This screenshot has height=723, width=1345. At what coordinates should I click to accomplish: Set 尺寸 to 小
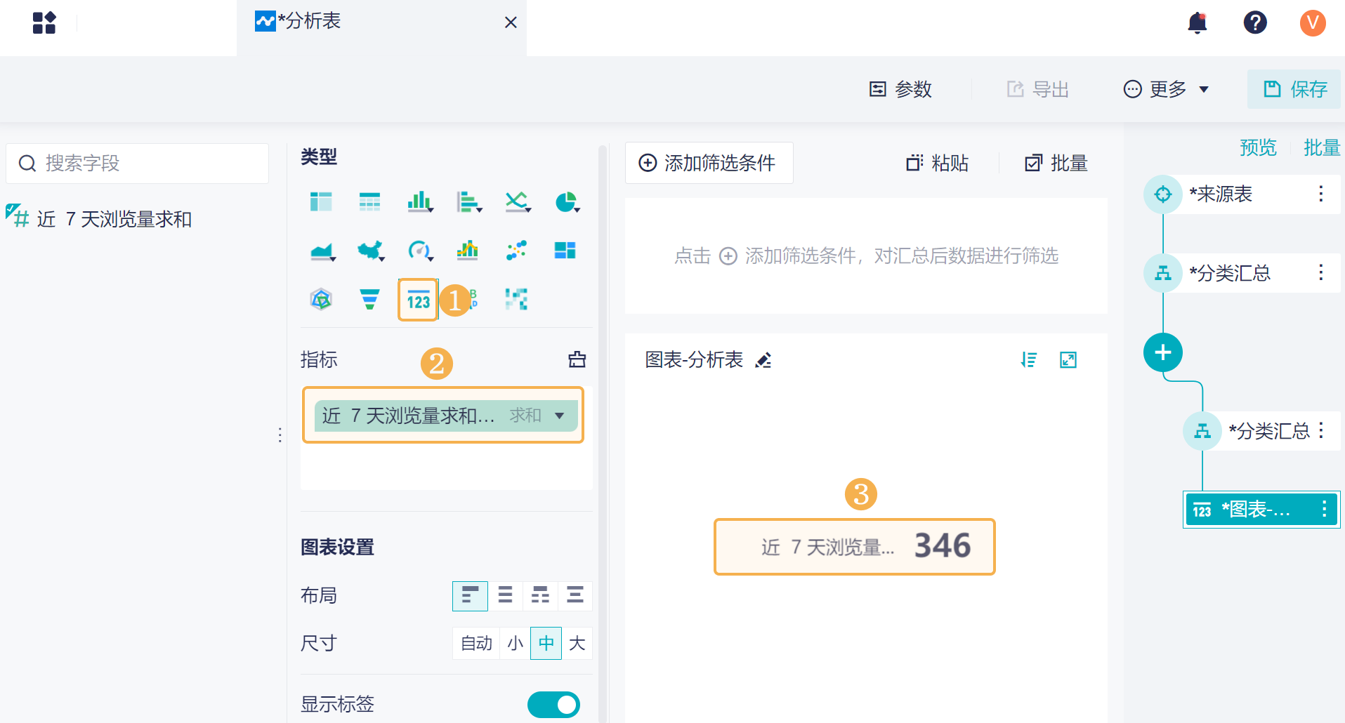coord(515,643)
